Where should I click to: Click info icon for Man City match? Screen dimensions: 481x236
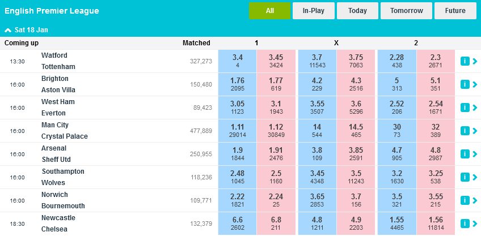(x=465, y=131)
